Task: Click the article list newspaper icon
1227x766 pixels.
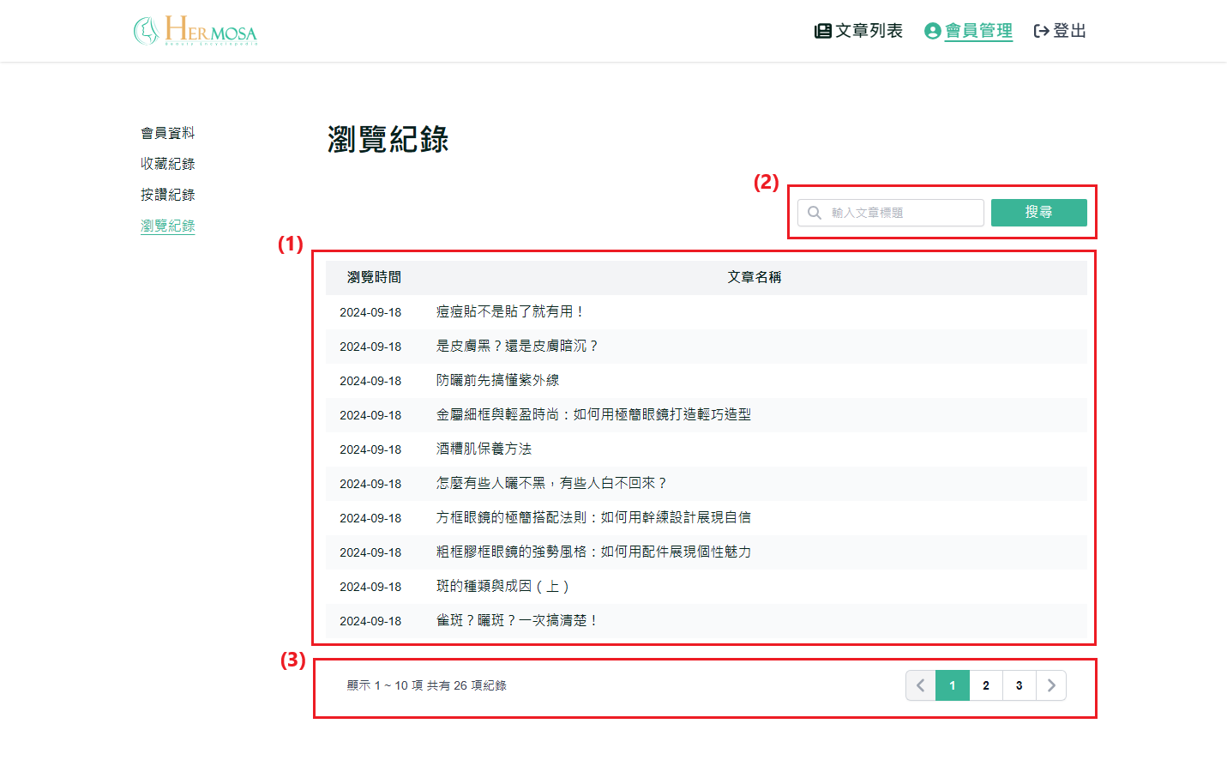Action: click(x=822, y=31)
